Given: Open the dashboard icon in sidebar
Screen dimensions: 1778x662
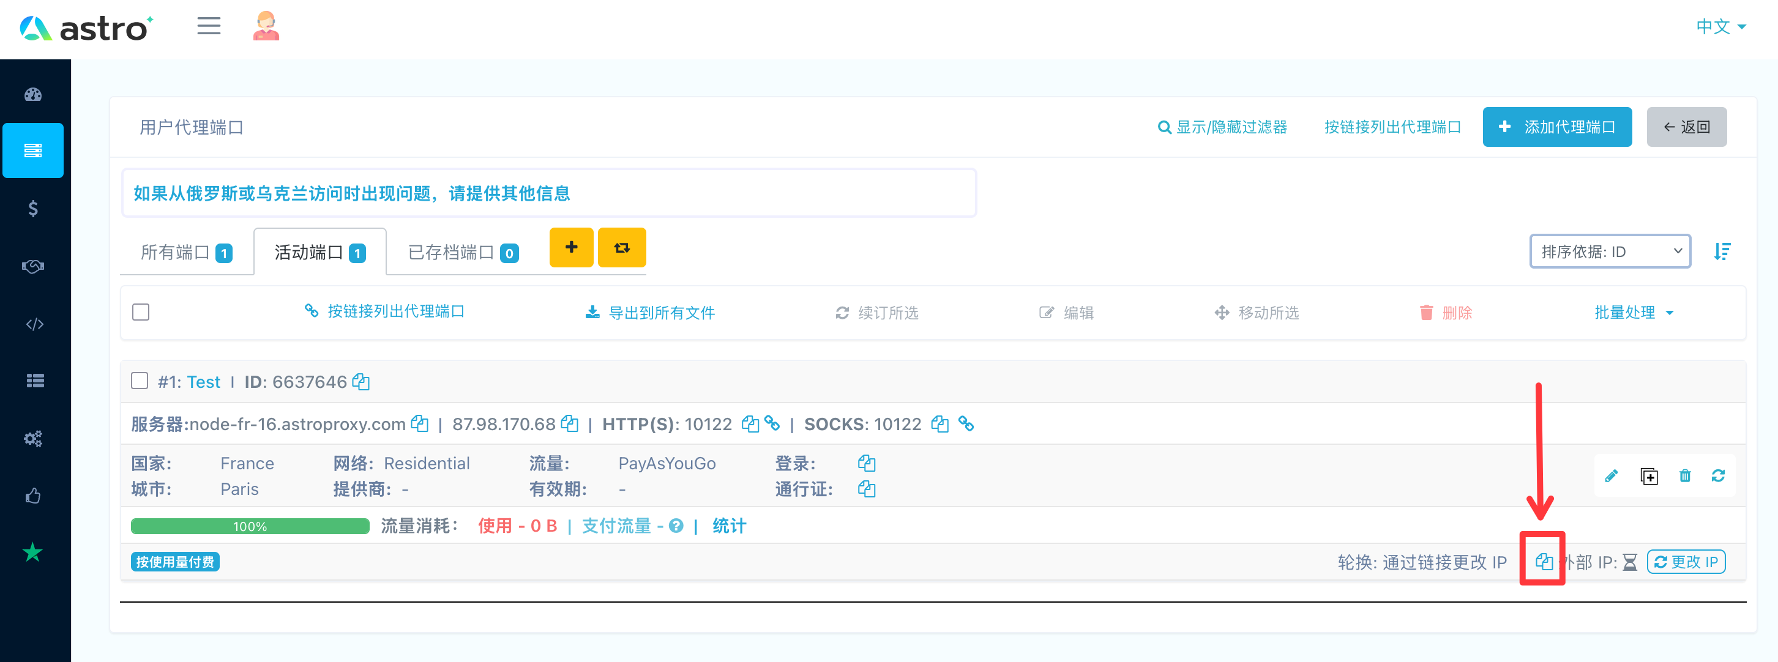Looking at the screenshot, I should click(33, 95).
